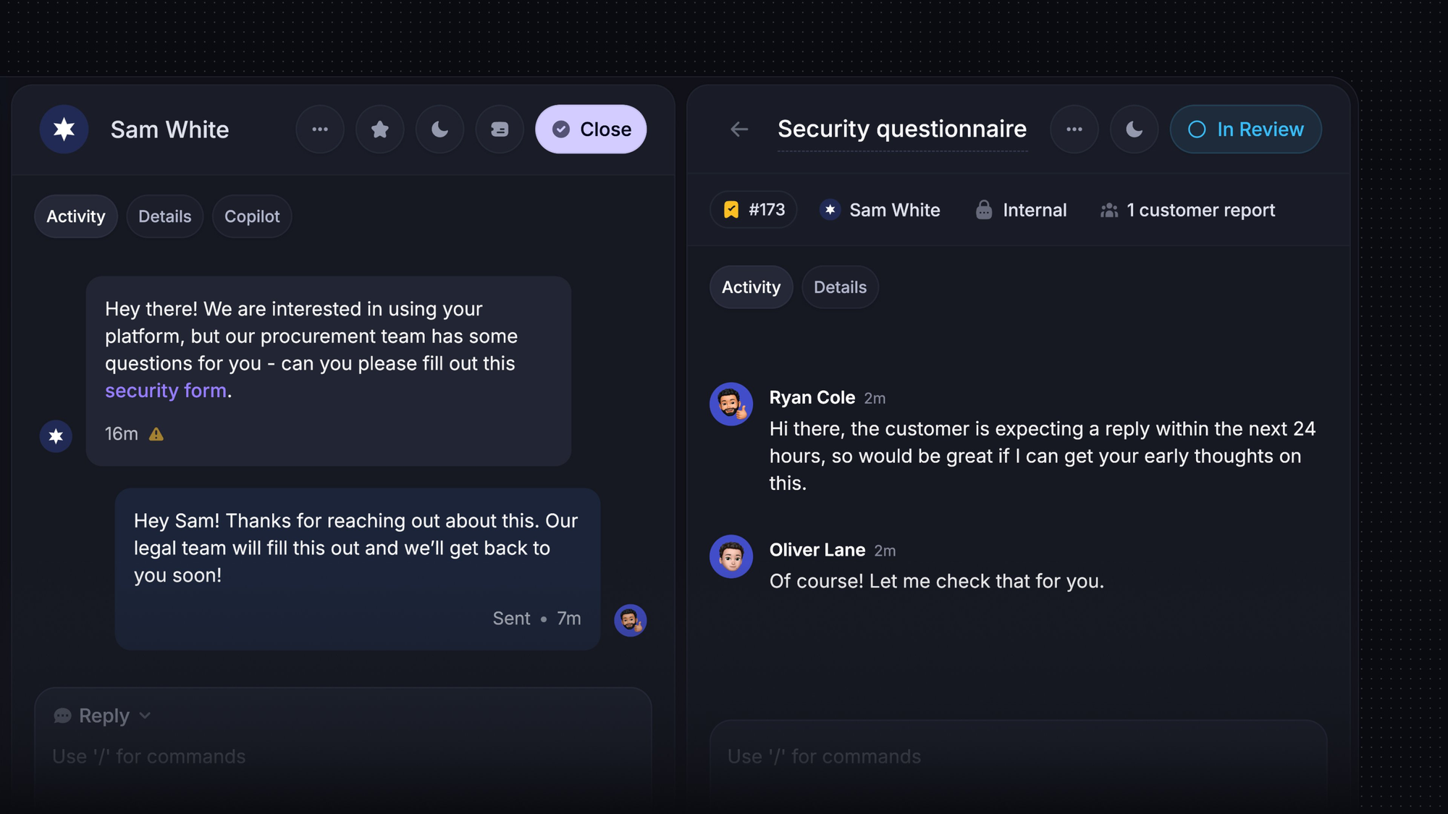This screenshot has width=1448, height=814.
Task: Snooze the Sam White conversation
Action: pos(439,130)
